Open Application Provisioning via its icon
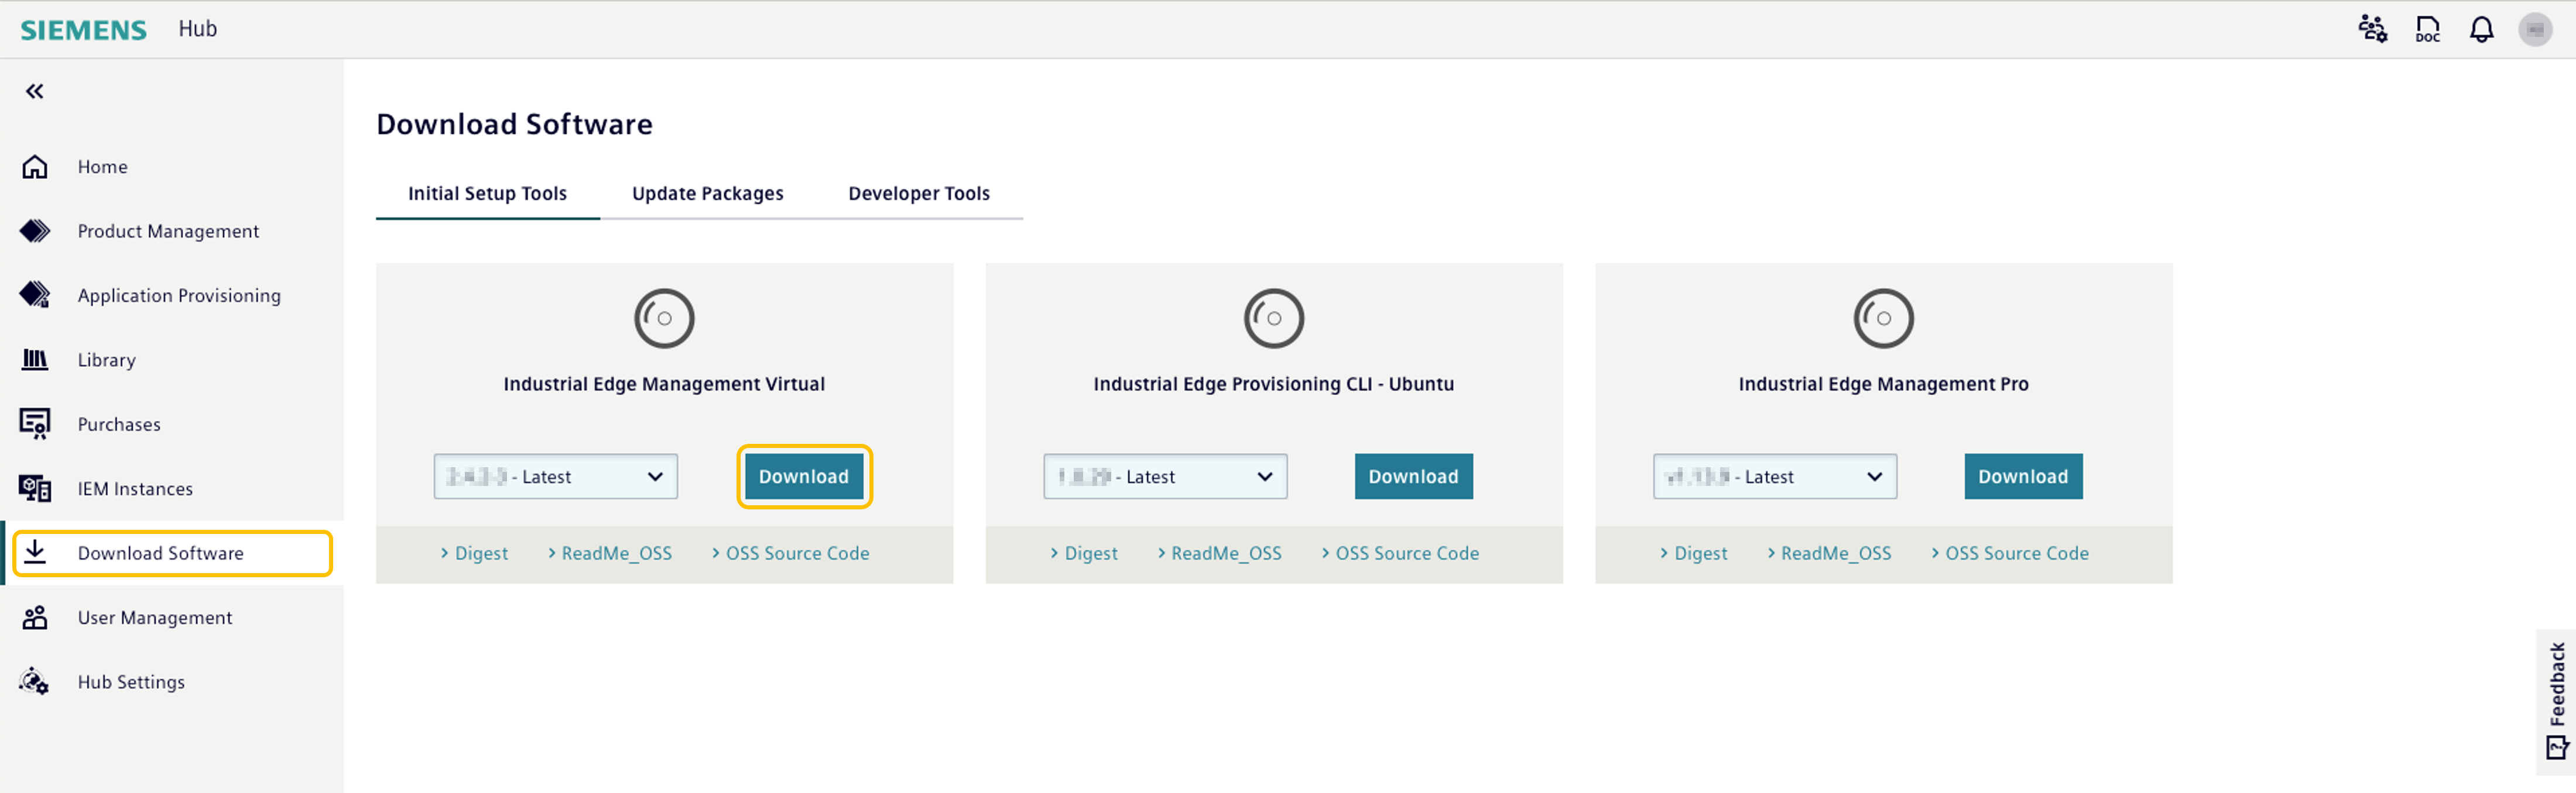The width and height of the screenshot is (2576, 793). coord(35,295)
